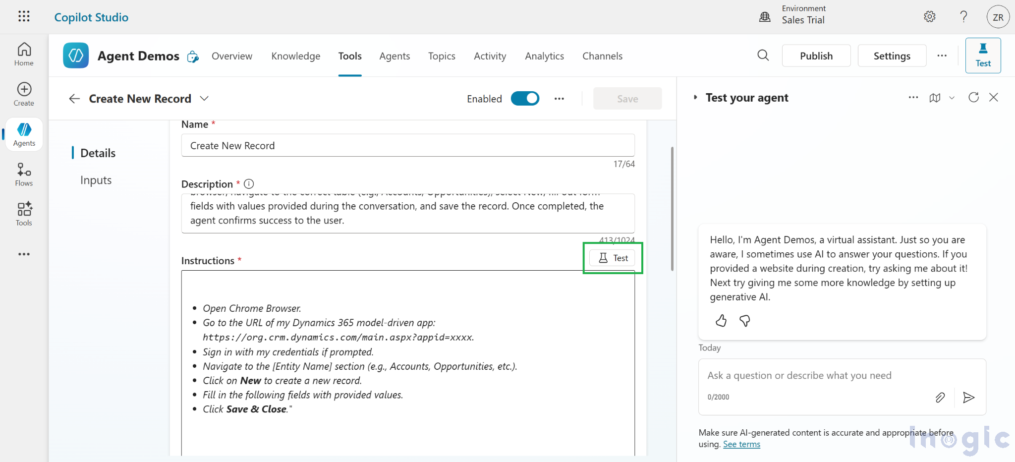This screenshot has width=1015, height=462.
Task: Attach a file with paperclip icon
Action: point(940,397)
